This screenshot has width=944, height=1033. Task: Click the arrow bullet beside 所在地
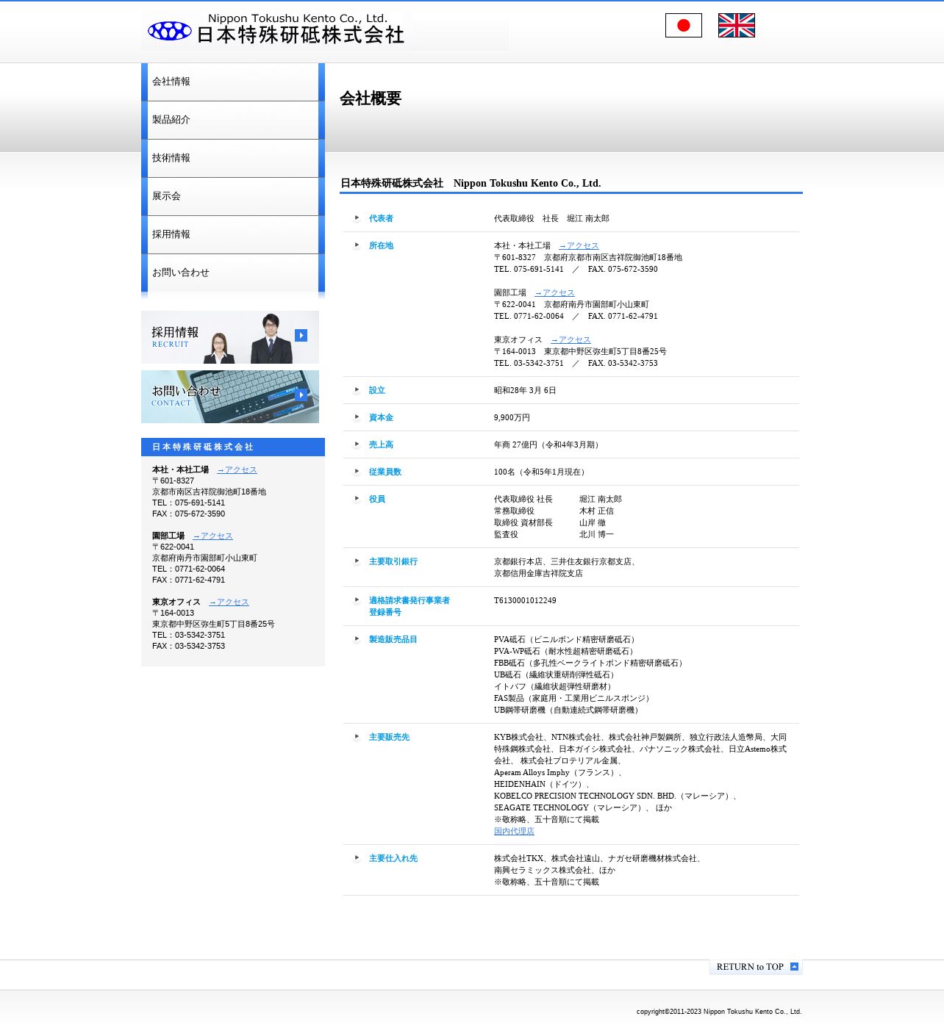click(x=357, y=245)
